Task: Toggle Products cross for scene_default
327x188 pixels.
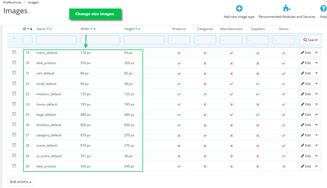Action: [x=179, y=146]
